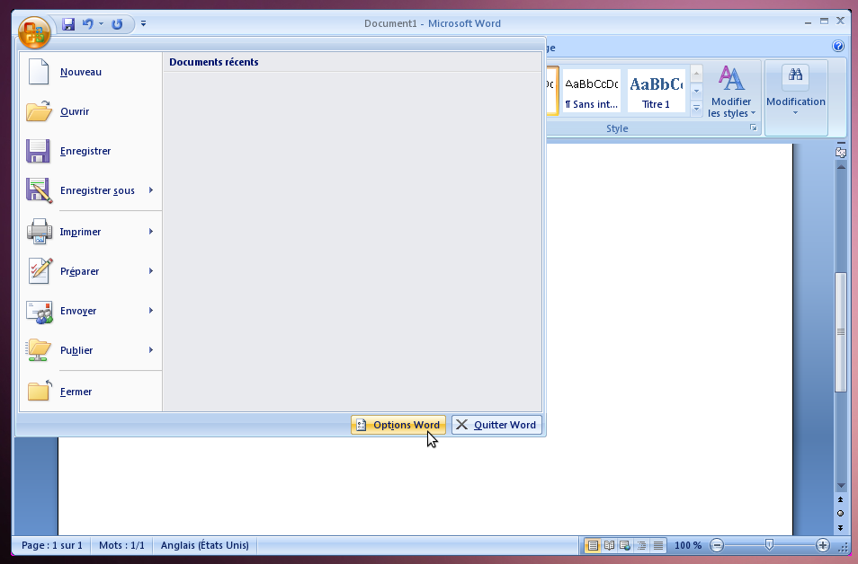Switch to Draft view

(658, 545)
